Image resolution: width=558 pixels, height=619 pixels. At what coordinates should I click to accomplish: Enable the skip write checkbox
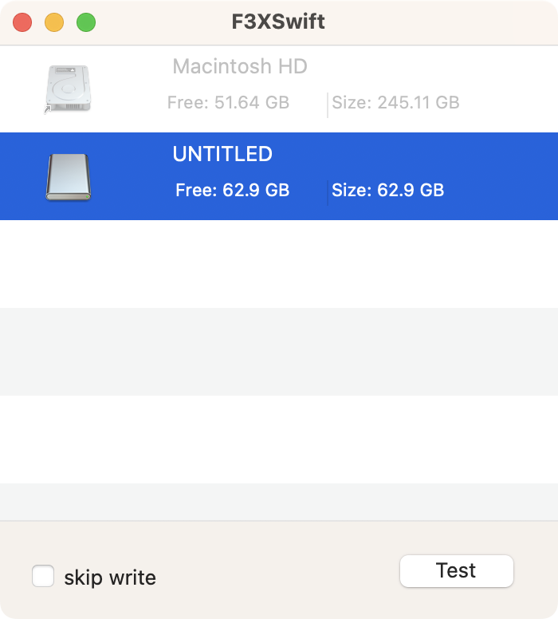click(x=43, y=576)
